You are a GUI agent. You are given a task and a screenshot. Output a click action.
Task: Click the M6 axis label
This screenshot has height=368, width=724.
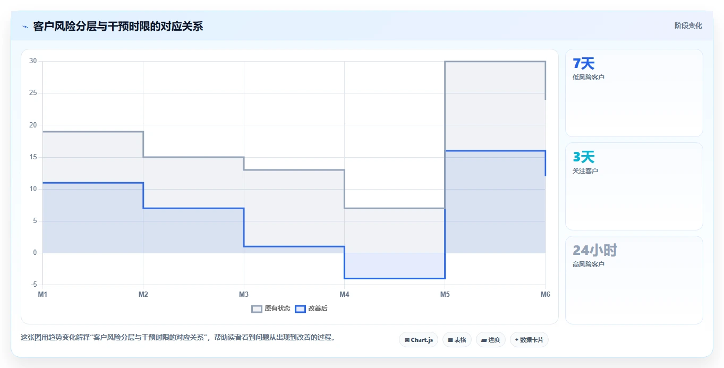(x=545, y=294)
